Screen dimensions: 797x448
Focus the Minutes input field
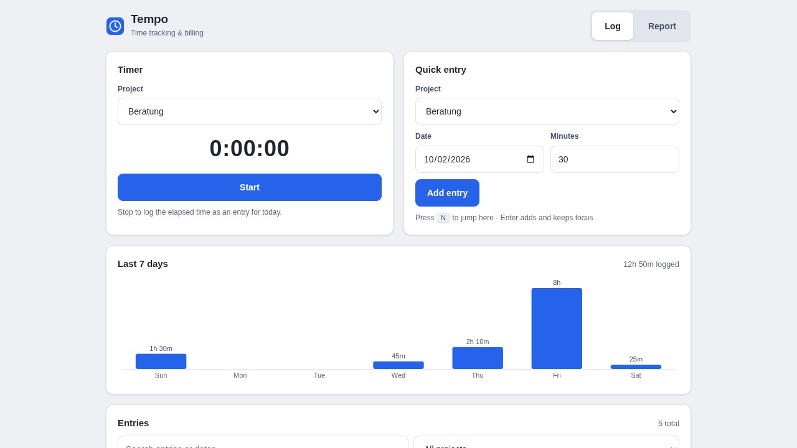click(x=615, y=159)
